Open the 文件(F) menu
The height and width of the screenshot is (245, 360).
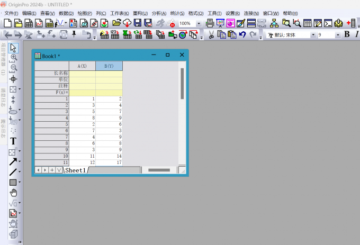tap(11, 13)
